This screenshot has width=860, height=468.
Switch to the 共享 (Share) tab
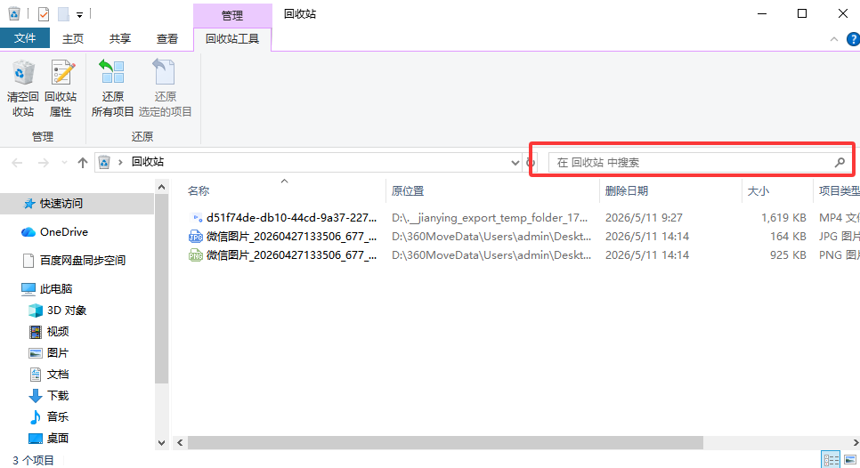coord(119,38)
